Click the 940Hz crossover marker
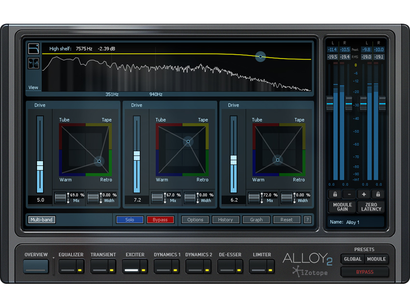This screenshot has height=308, width=410. (156, 94)
